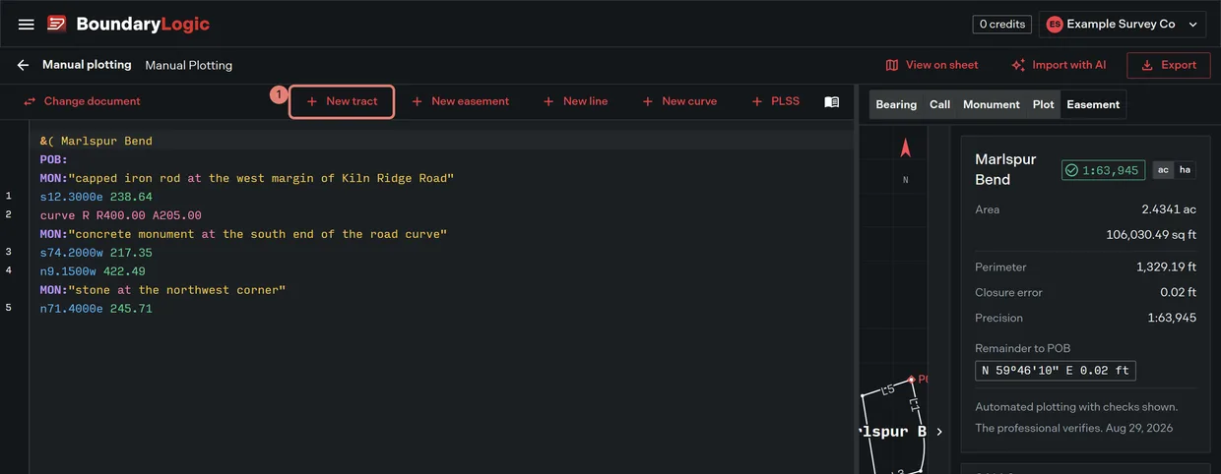This screenshot has height=474, width=1221.
Task: Toggle area units to ac
Action: click(x=1163, y=170)
